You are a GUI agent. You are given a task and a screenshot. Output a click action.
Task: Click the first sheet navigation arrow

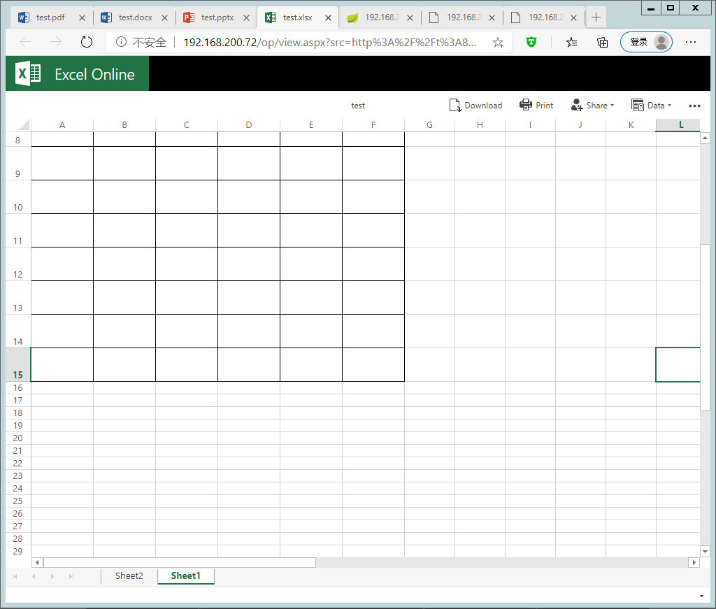coord(15,577)
